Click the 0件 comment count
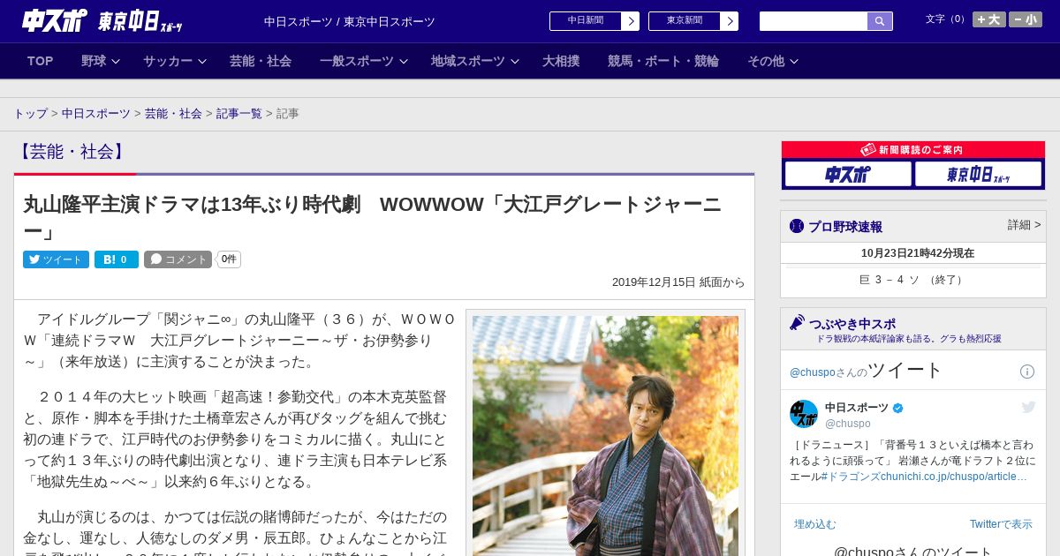This screenshot has height=556, width=1060. (229, 259)
